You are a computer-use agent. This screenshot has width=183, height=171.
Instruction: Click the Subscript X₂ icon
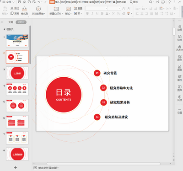pyautogui.click(x=118, y=13)
